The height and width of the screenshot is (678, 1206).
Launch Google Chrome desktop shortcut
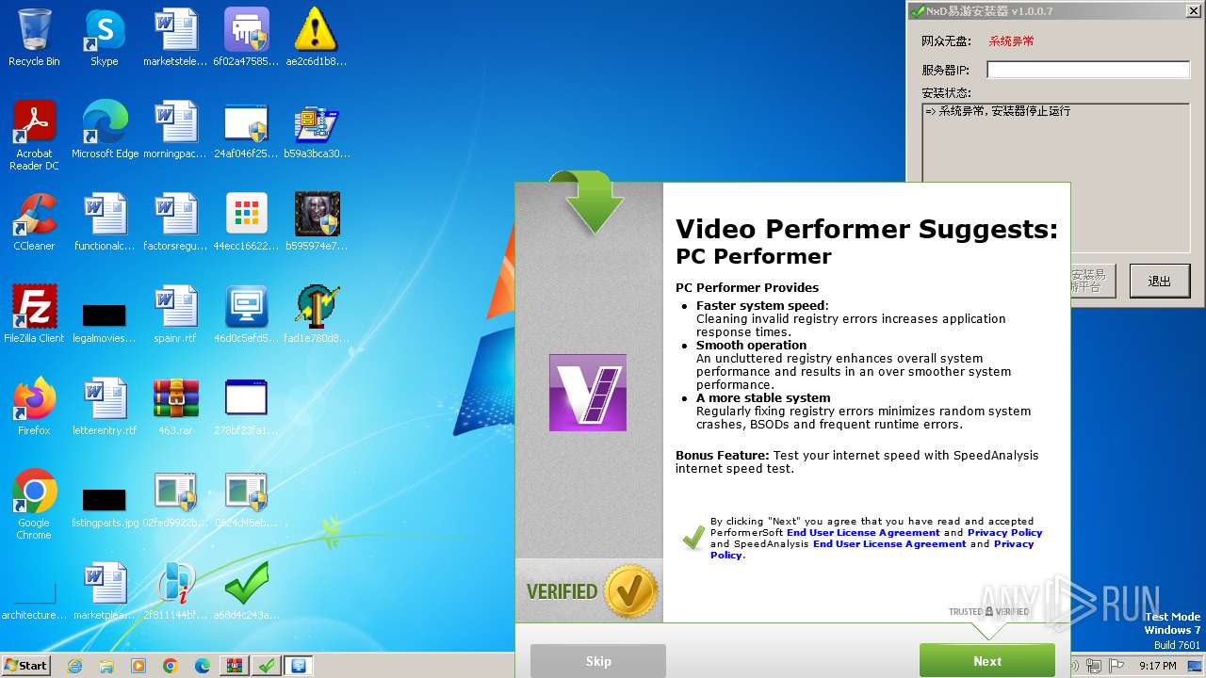coord(34,504)
